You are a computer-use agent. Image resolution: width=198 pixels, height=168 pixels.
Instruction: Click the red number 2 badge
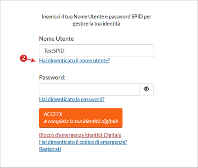pos(24,58)
